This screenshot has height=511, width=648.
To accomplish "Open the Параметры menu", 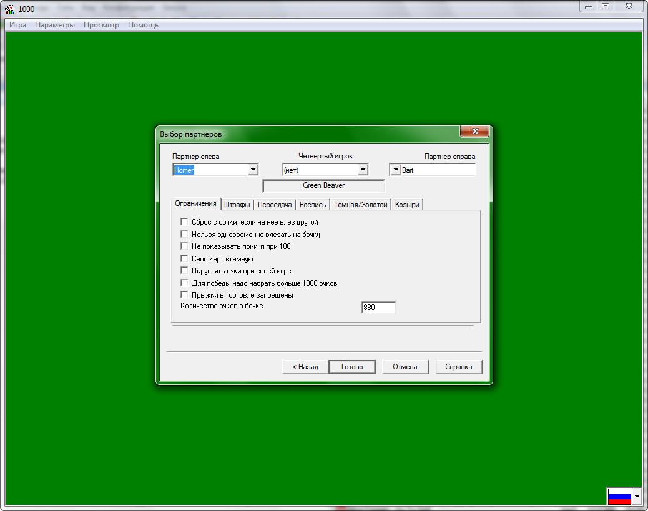I will click(55, 25).
